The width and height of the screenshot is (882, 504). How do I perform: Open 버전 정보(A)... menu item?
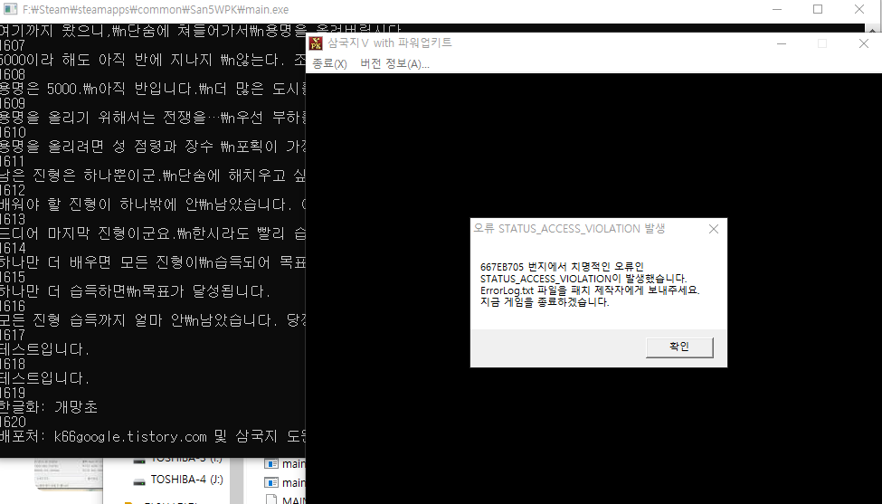395,64
